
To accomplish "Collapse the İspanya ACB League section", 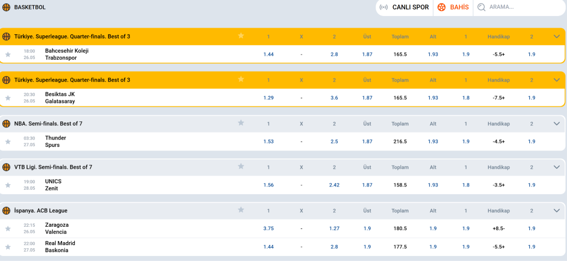I will point(556,211).
